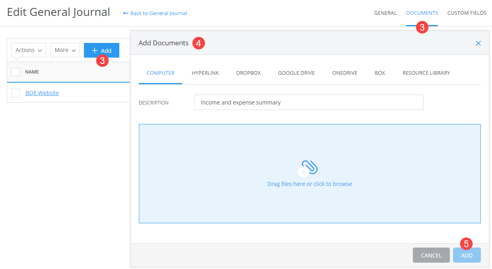
Task: Select the DROPBOX source tab
Action: click(248, 73)
